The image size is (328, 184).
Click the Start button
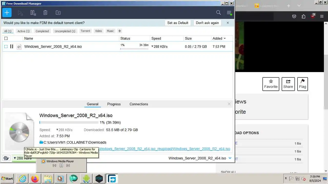7,179
